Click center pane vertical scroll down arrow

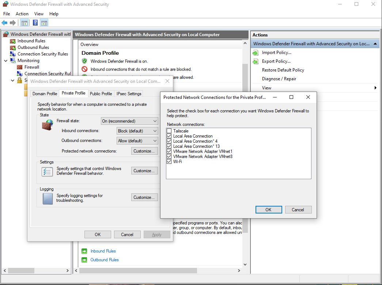[245, 264]
